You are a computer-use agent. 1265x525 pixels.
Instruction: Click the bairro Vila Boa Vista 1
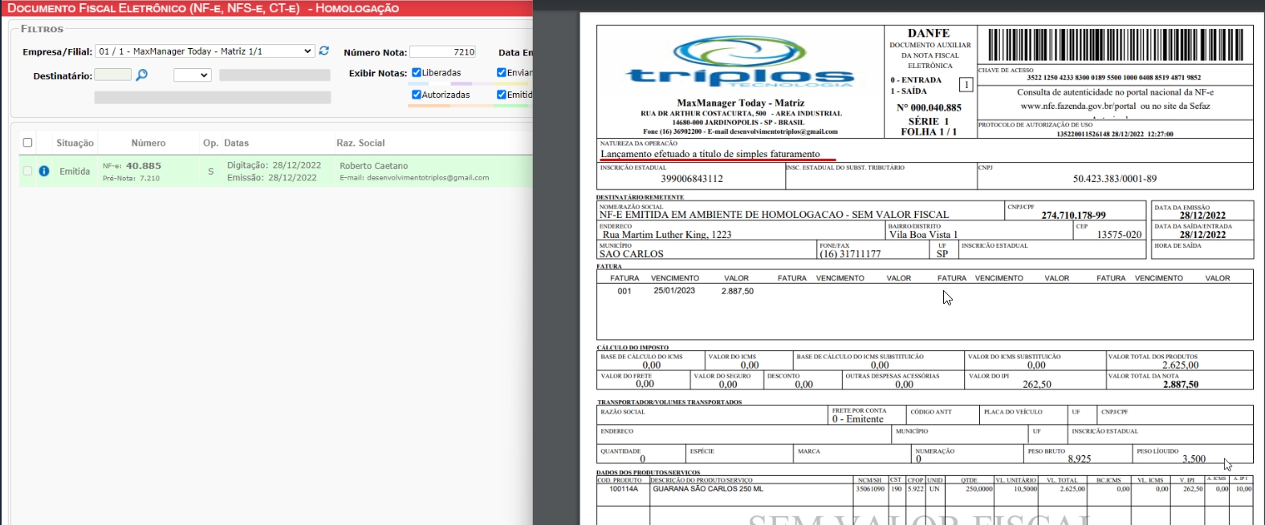[923, 235]
